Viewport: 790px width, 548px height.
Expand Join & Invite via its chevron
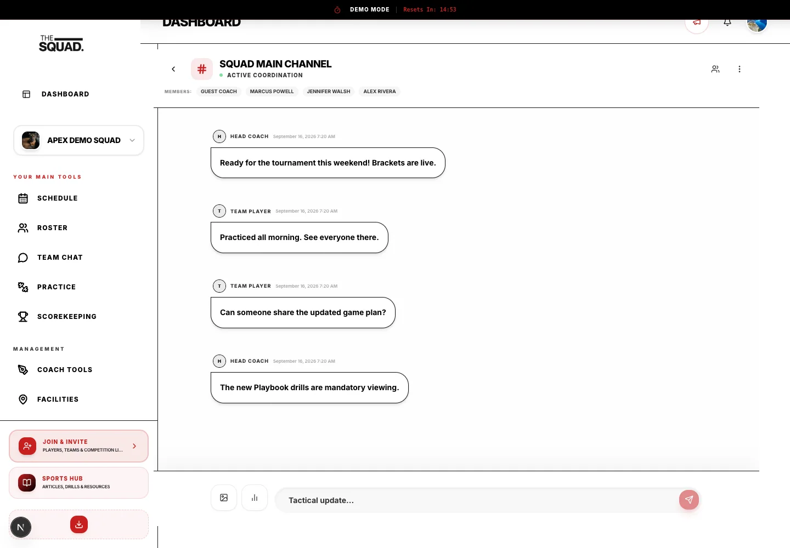pyautogui.click(x=134, y=446)
